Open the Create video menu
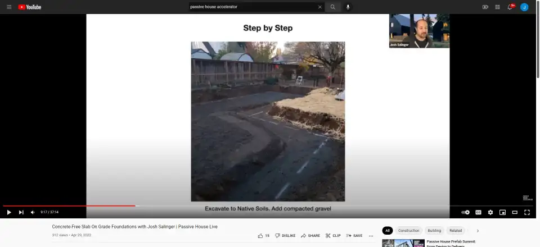 pyautogui.click(x=485, y=7)
